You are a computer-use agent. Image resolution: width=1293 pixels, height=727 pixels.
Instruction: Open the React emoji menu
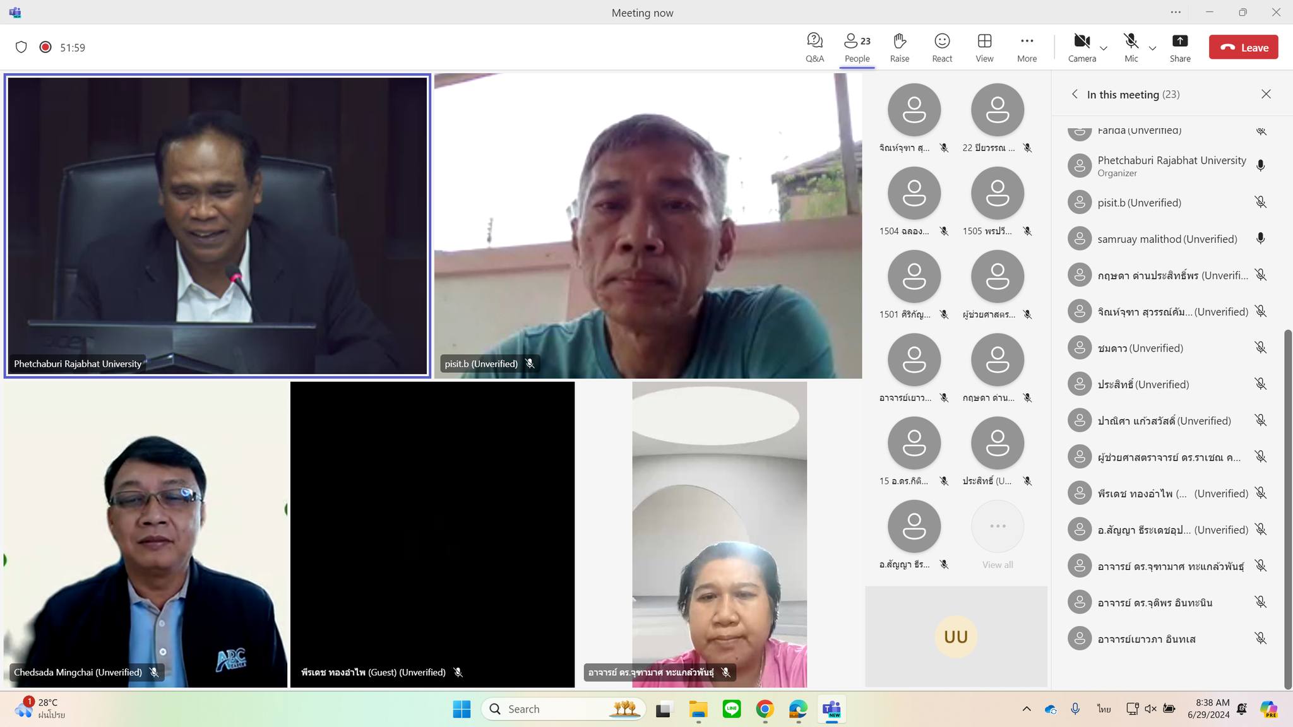pyautogui.click(x=941, y=47)
